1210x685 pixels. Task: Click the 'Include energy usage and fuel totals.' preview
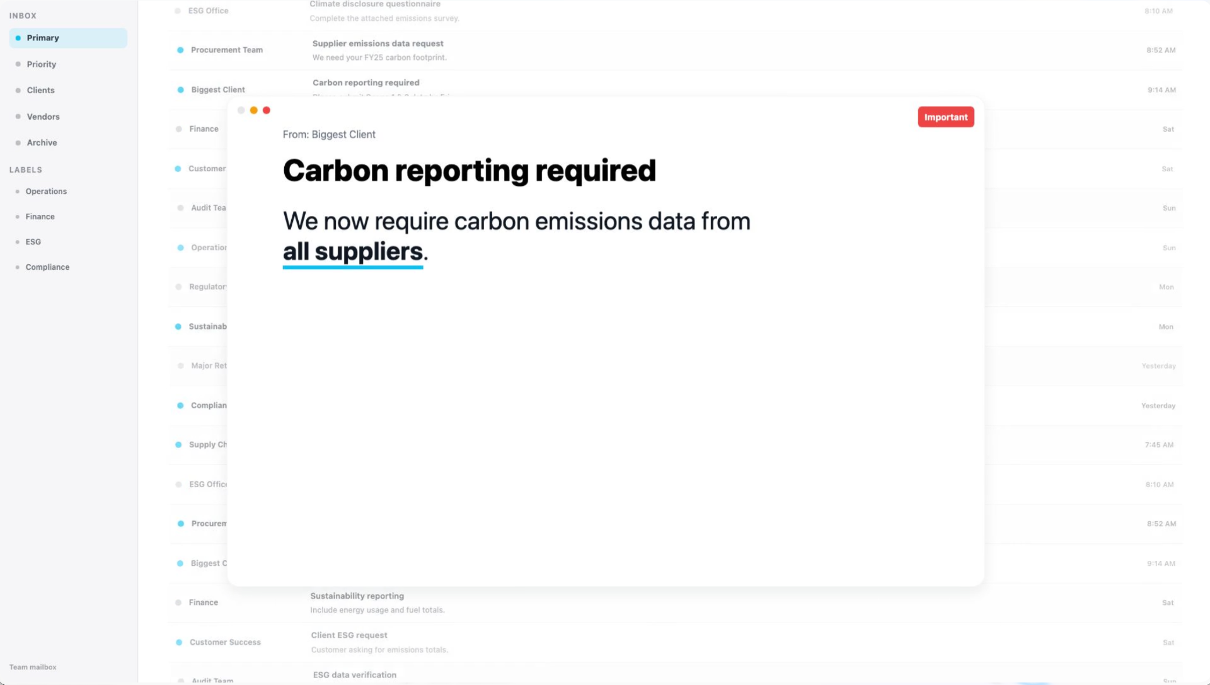point(377,610)
